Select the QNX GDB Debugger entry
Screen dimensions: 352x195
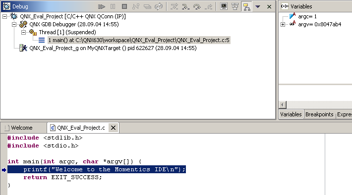tap(74, 24)
